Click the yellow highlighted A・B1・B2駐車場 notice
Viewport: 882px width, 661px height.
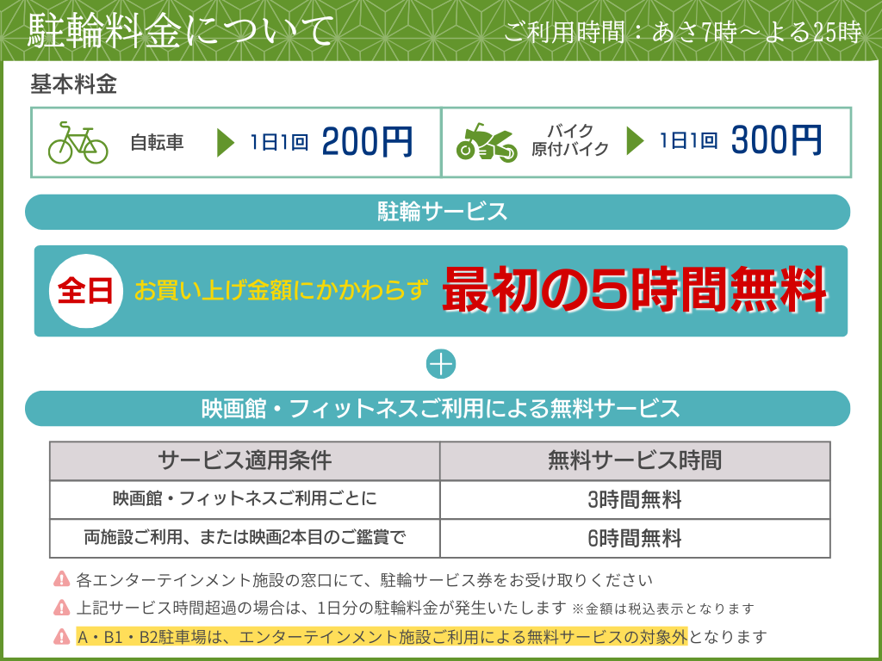[x=382, y=637]
